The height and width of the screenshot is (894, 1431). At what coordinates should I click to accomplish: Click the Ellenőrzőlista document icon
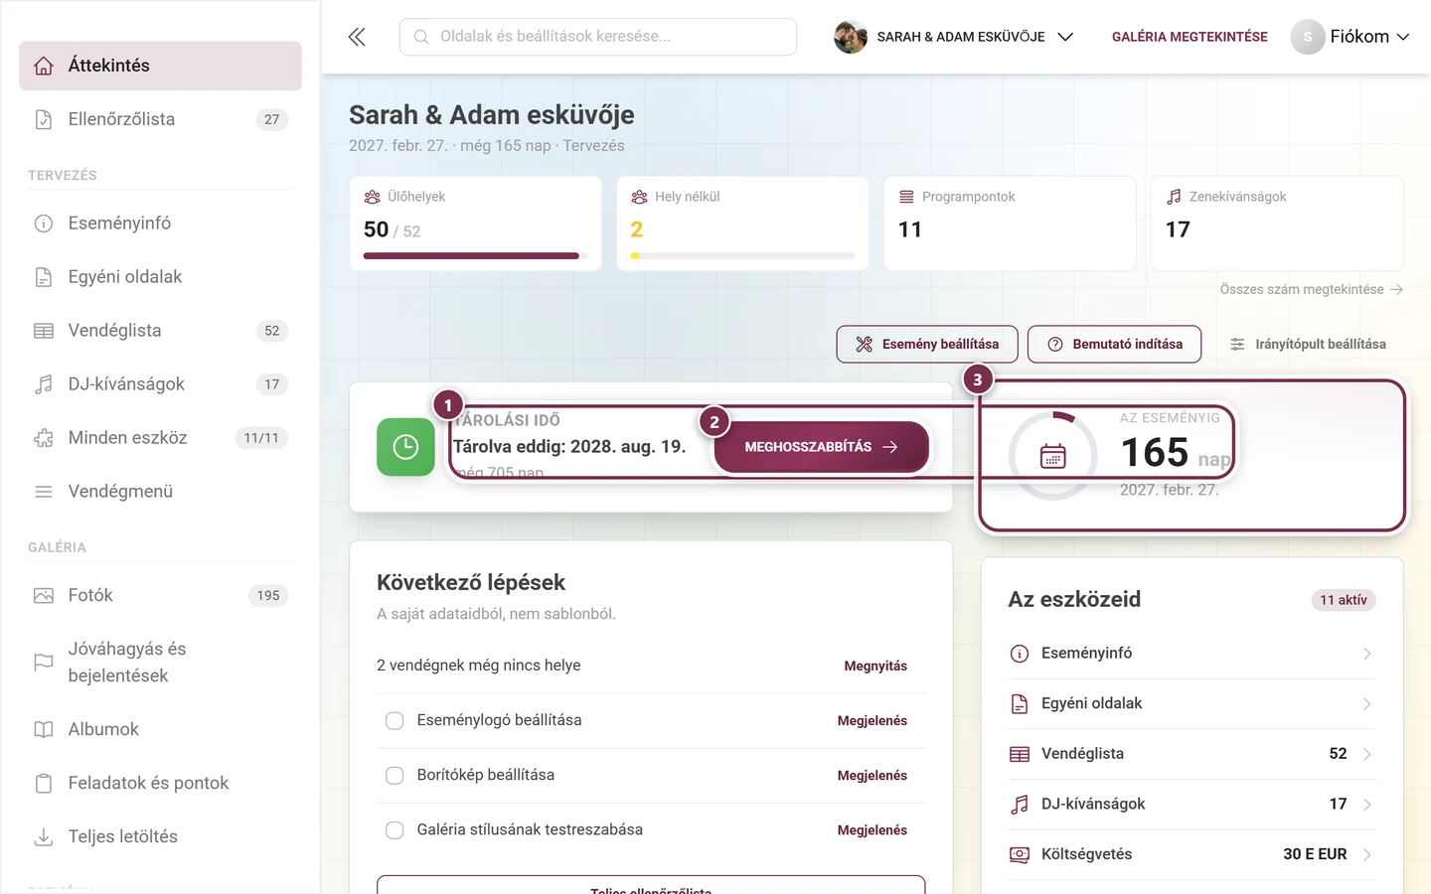[x=44, y=119]
